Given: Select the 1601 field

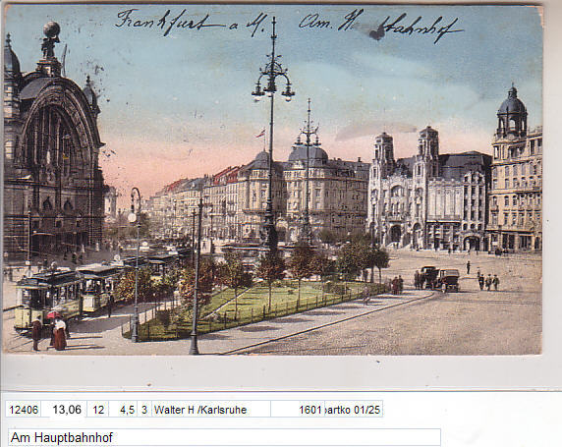Looking at the screenshot, I should tap(298, 409).
